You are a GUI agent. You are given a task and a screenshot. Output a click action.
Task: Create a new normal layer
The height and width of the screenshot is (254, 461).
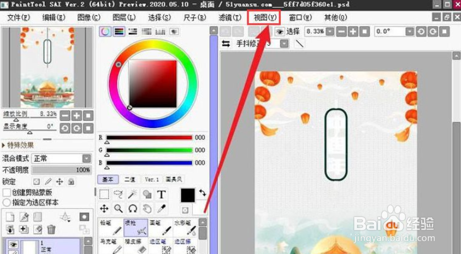tap(10, 217)
